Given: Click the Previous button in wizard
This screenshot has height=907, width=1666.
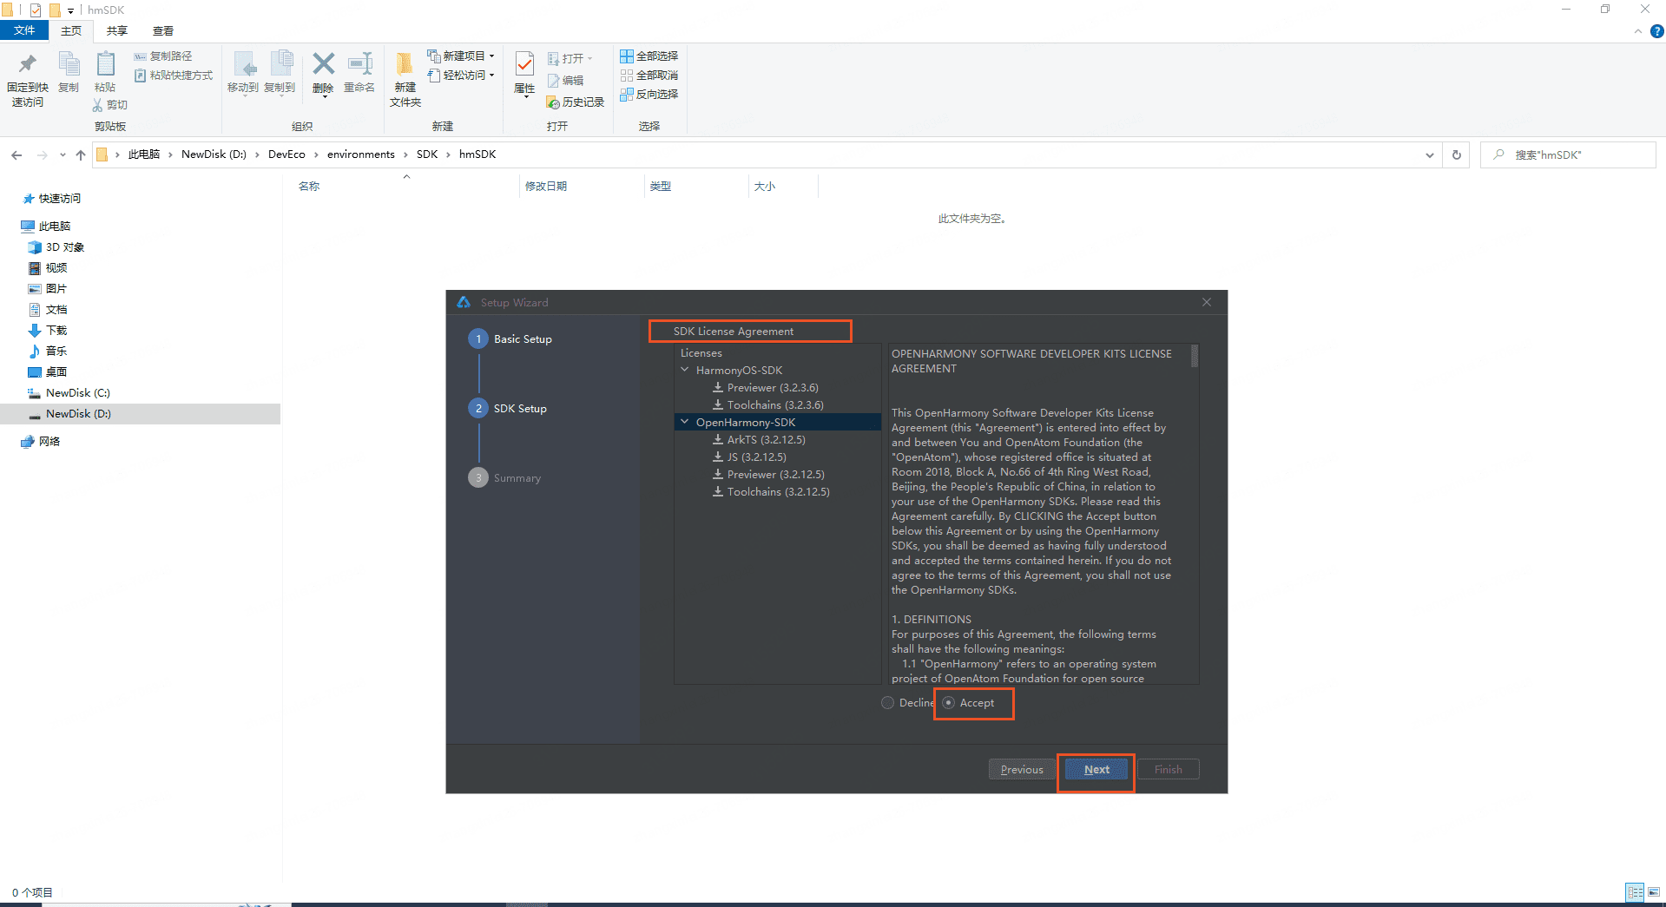Looking at the screenshot, I should (x=1021, y=770).
